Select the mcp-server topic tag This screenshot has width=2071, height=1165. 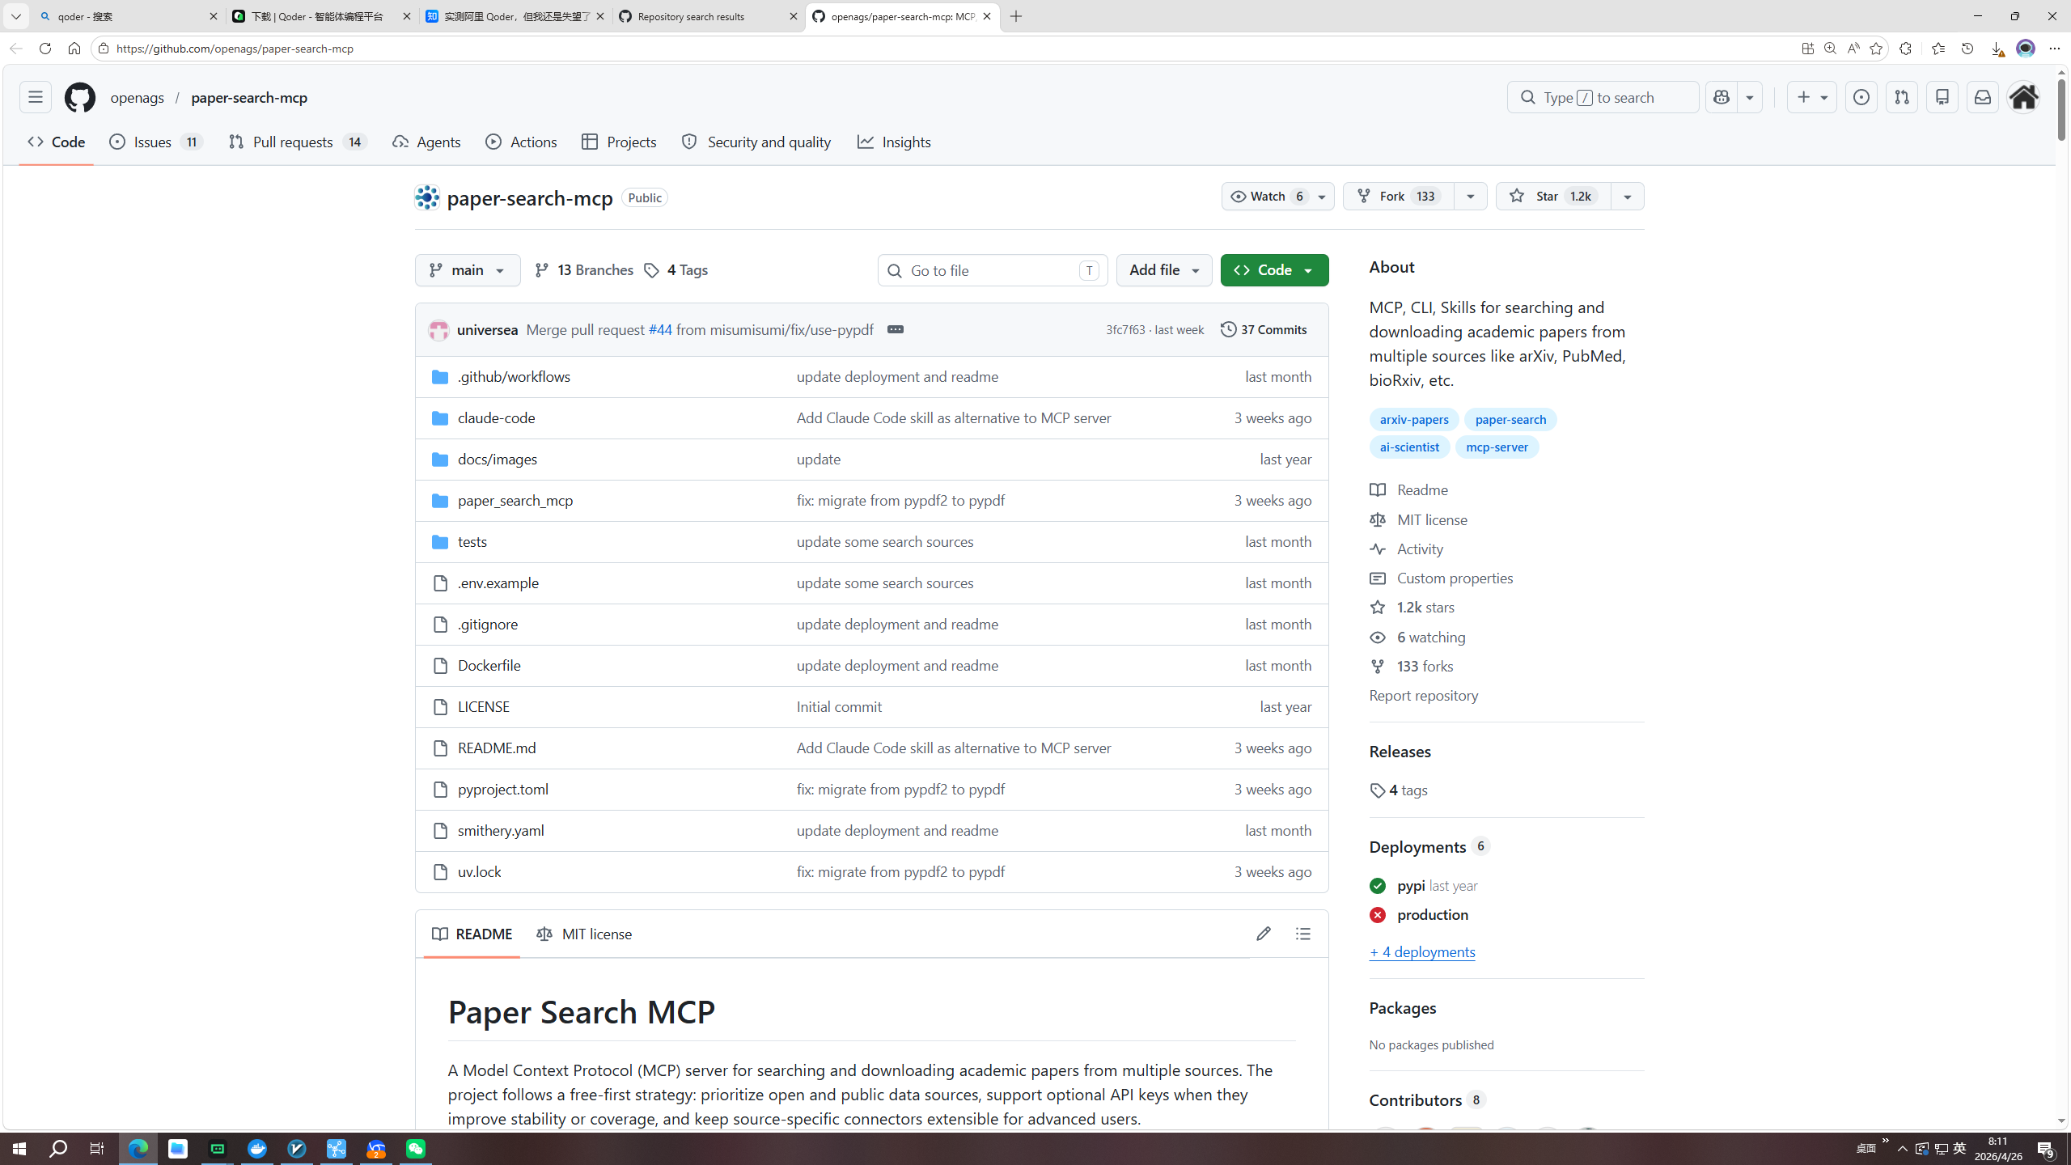1497,447
